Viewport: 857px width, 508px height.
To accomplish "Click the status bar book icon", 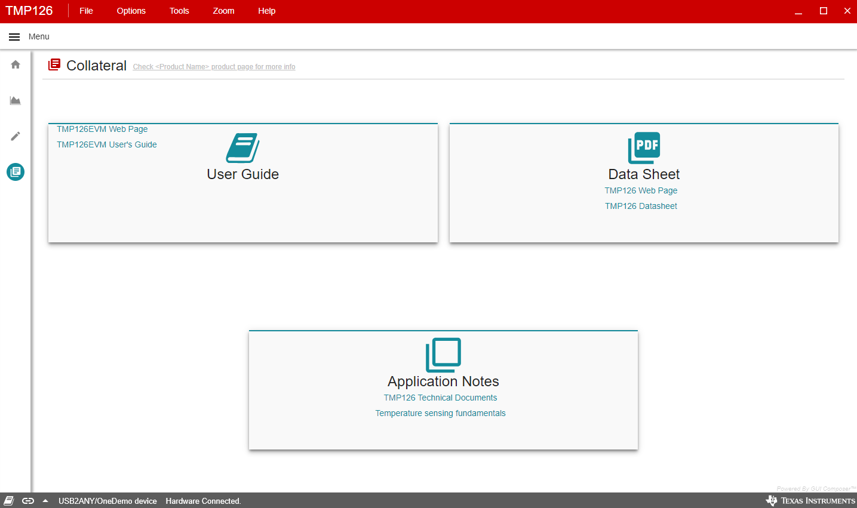I will coord(9,501).
